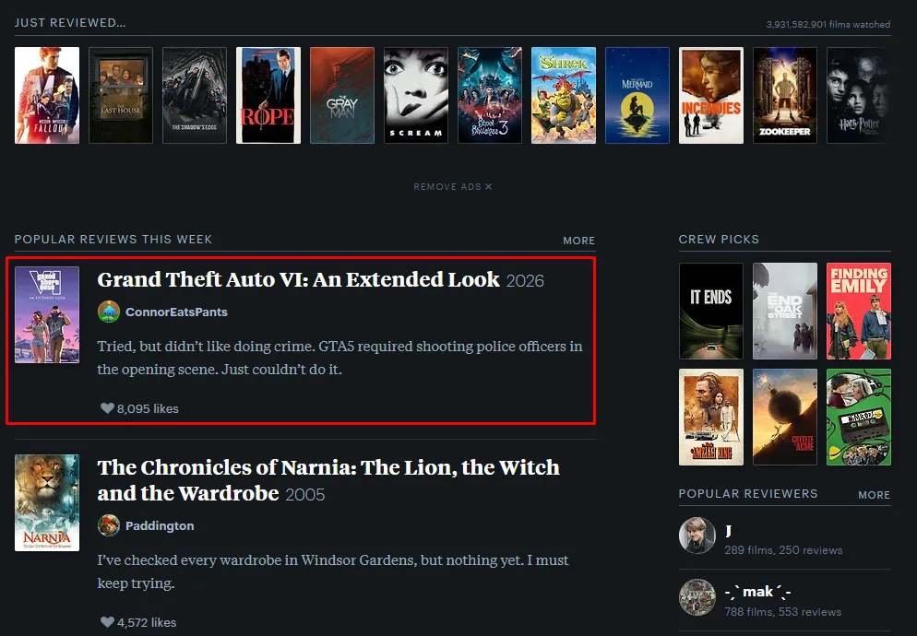Open Grand Theft Auto VI: An Extended Look title
The height and width of the screenshot is (636, 917).
pyautogui.click(x=298, y=279)
